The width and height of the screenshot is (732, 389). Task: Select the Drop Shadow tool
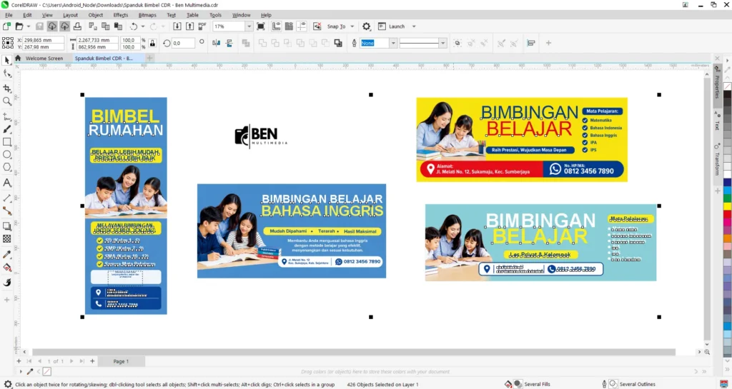7,226
